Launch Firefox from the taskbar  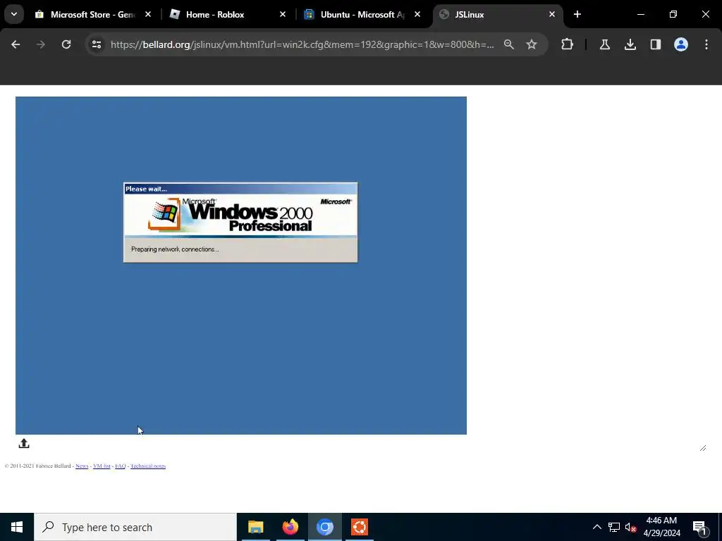point(290,527)
